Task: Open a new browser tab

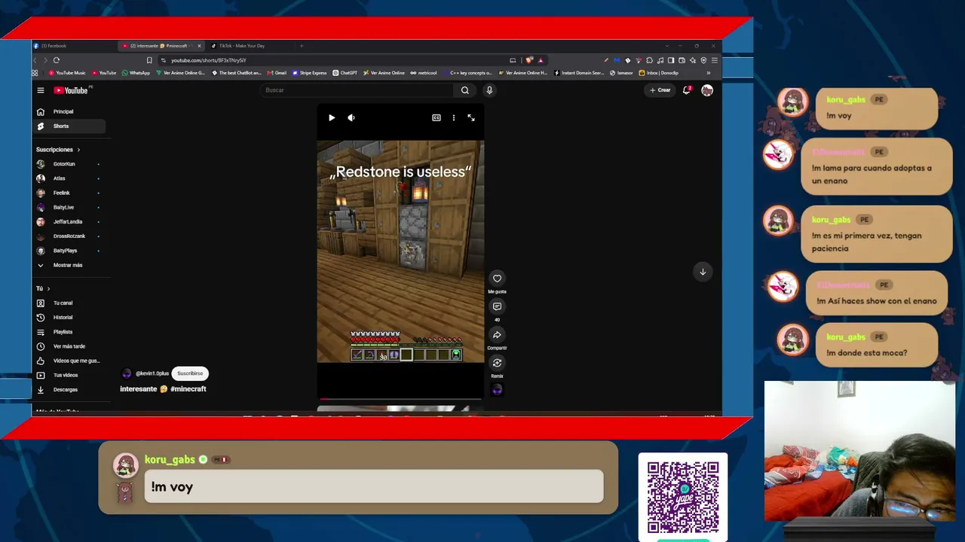Action: click(301, 46)
